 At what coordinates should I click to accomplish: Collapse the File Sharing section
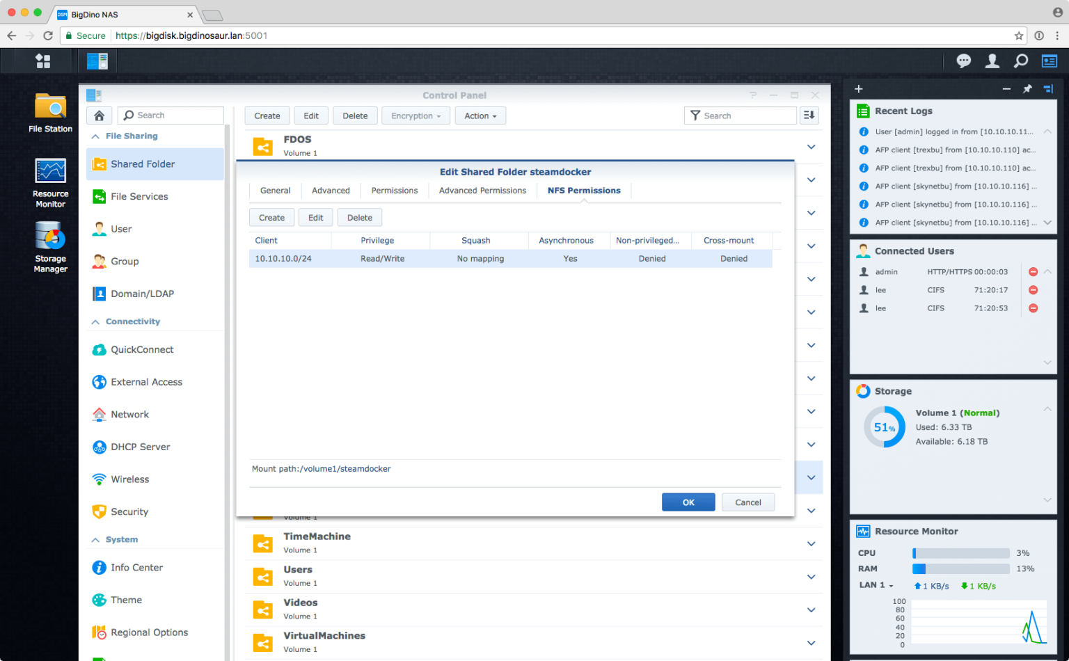pos(95,136)
